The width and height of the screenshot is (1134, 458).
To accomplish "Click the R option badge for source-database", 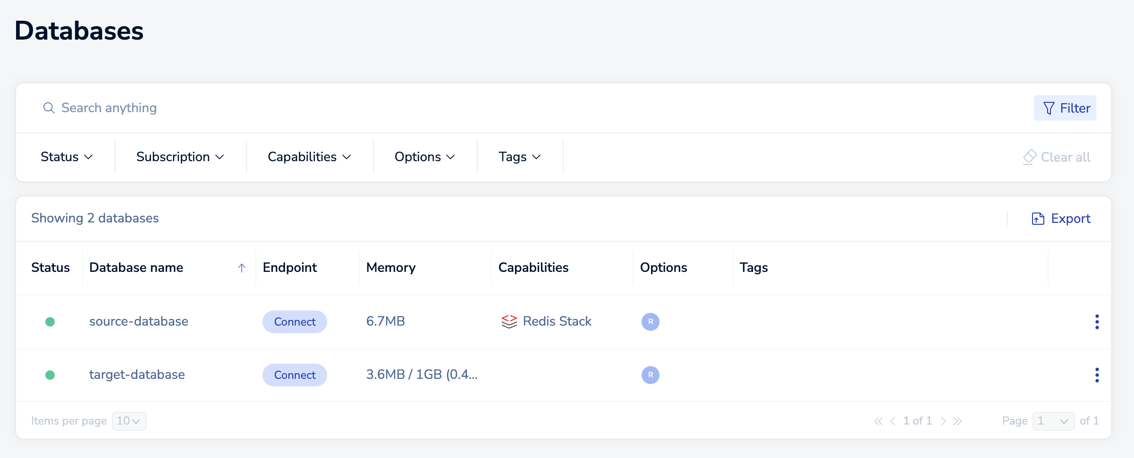I will tap(650, 322).
